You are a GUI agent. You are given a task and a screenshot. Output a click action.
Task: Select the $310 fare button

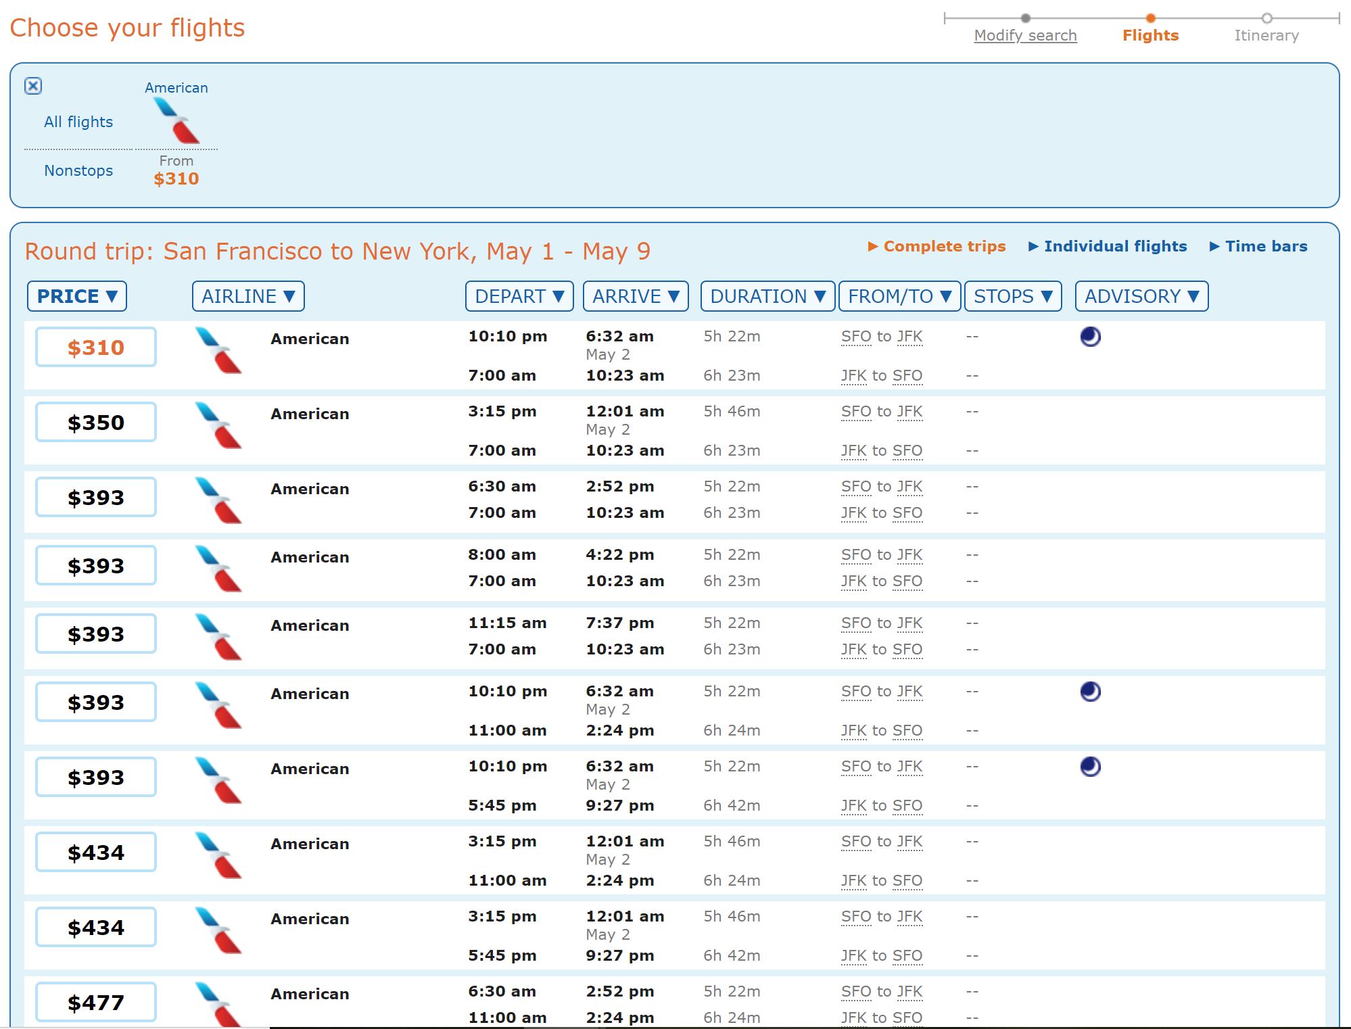96,348
